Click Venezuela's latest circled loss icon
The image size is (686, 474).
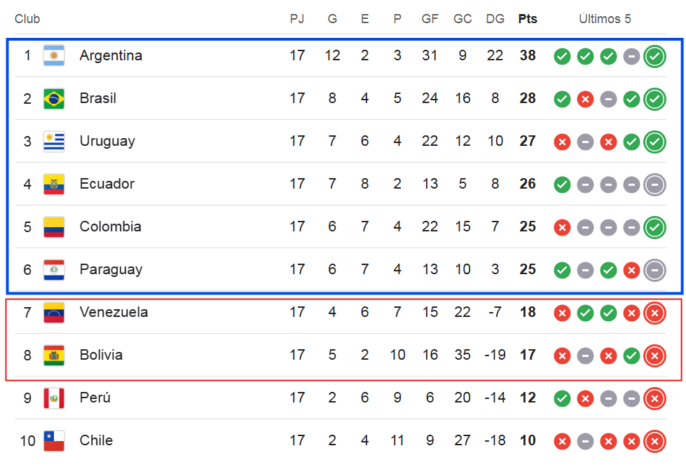pos(655,313)
